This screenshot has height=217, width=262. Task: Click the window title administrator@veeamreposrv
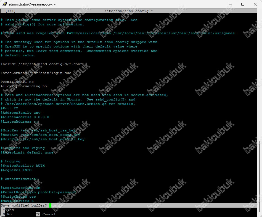pyautogui.click(x=32, y=4)
